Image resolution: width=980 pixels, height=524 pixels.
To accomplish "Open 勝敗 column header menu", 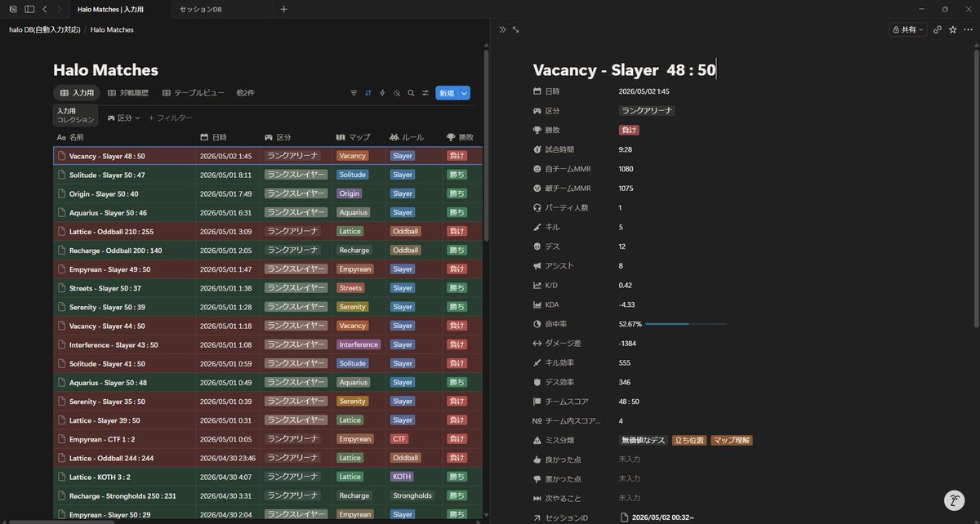I will tap(461, 137).
